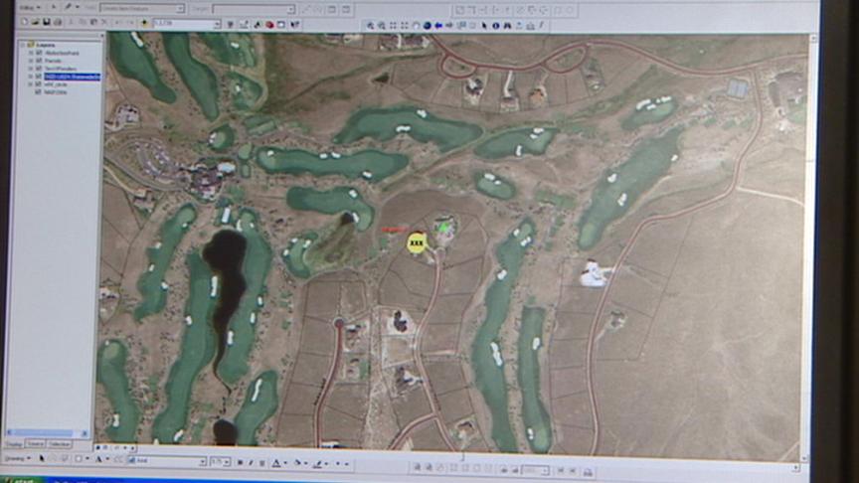
Task: Go back to previous extent arrow
Action: [439, 25]
